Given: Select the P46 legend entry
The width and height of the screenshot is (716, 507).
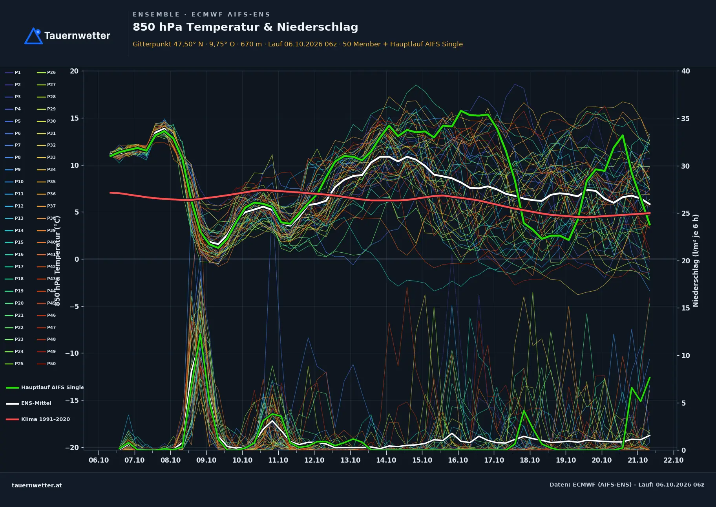Looking at the screenshot, I should 46,315.
